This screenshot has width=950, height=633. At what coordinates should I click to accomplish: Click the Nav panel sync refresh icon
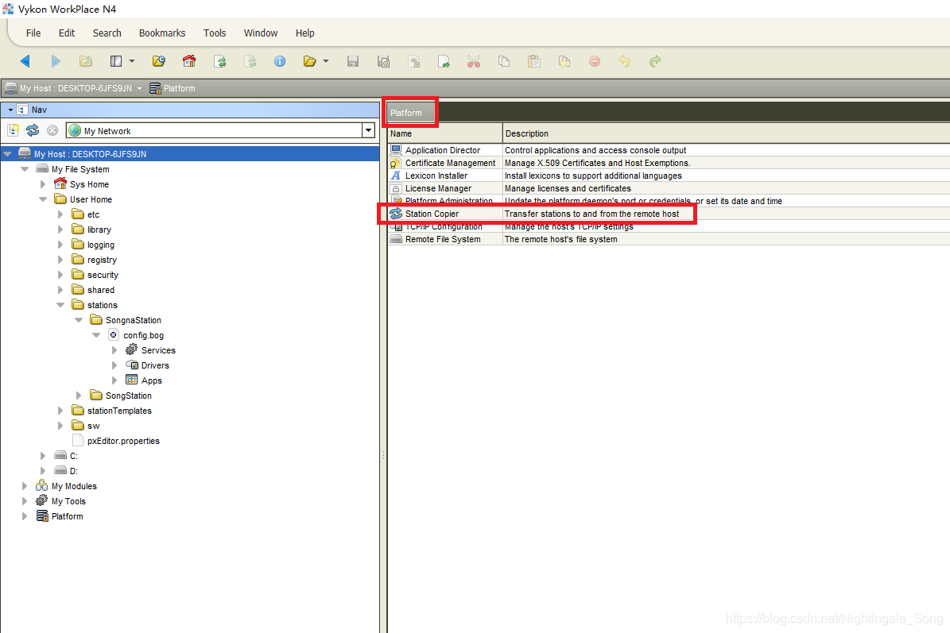coord(33,130)
